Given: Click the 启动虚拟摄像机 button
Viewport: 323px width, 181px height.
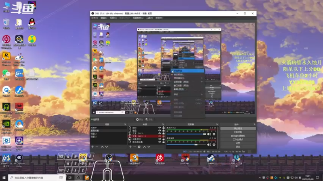Looking at the screenshot, I should (x=238, y=136).
